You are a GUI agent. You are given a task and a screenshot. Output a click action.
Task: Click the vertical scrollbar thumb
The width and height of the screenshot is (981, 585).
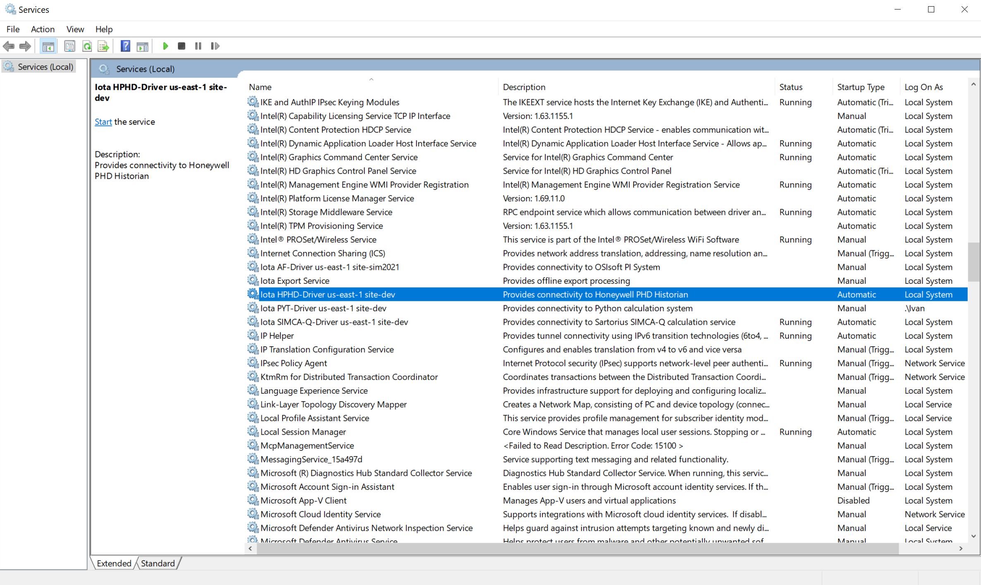974,262
